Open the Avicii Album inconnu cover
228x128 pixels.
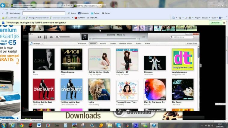pyautogui.click(x=71, y=59)
